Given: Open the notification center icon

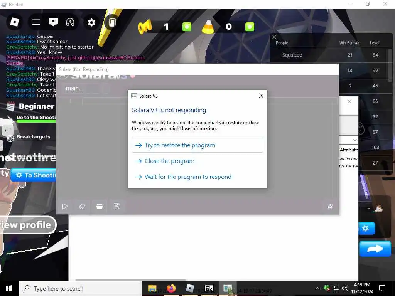Looking at the screenshot, I should click(x=382, y=288).
